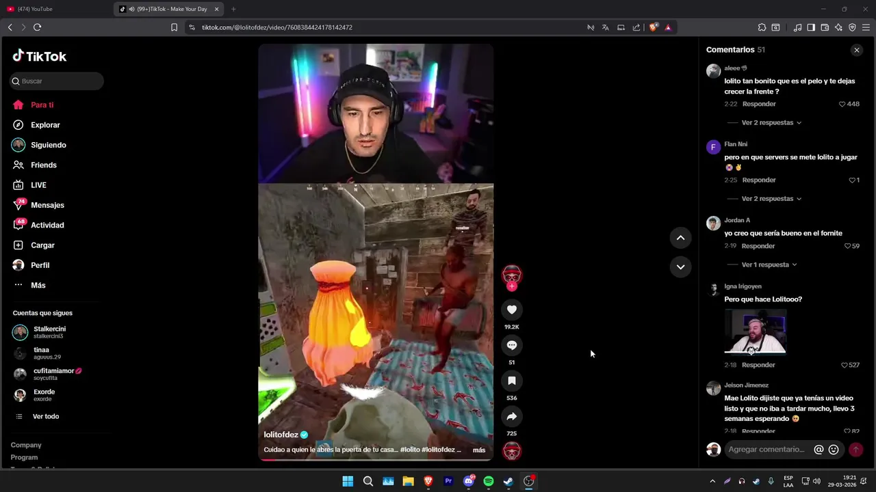Viewport: 876px width, 492px height.
Task: Click the #lolito hashtag in caption
Action: tap(410, 450)
